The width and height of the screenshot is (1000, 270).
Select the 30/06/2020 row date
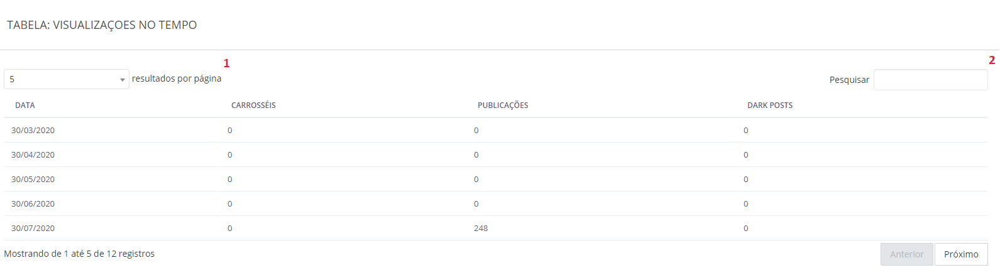point(33,204)
